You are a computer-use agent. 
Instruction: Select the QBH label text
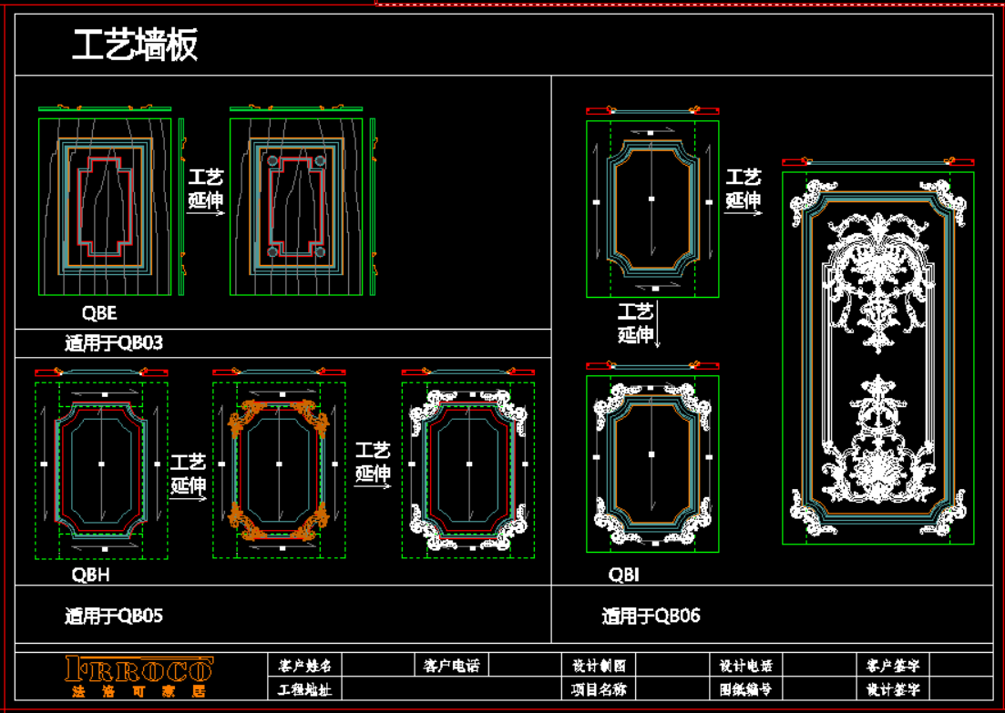[91, 575]
